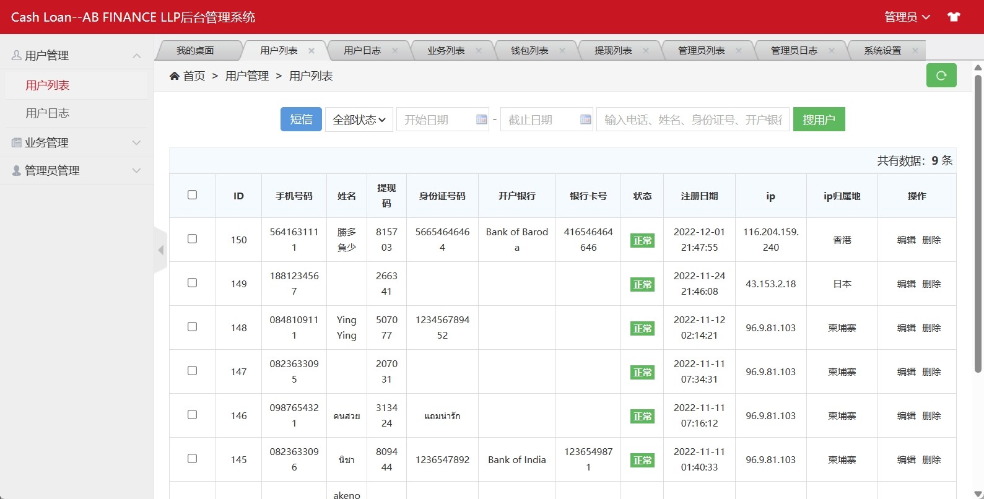Toggle the select-all checkbox in table header
The width and height of the screenshot is (984, 499).
point(192,195)
